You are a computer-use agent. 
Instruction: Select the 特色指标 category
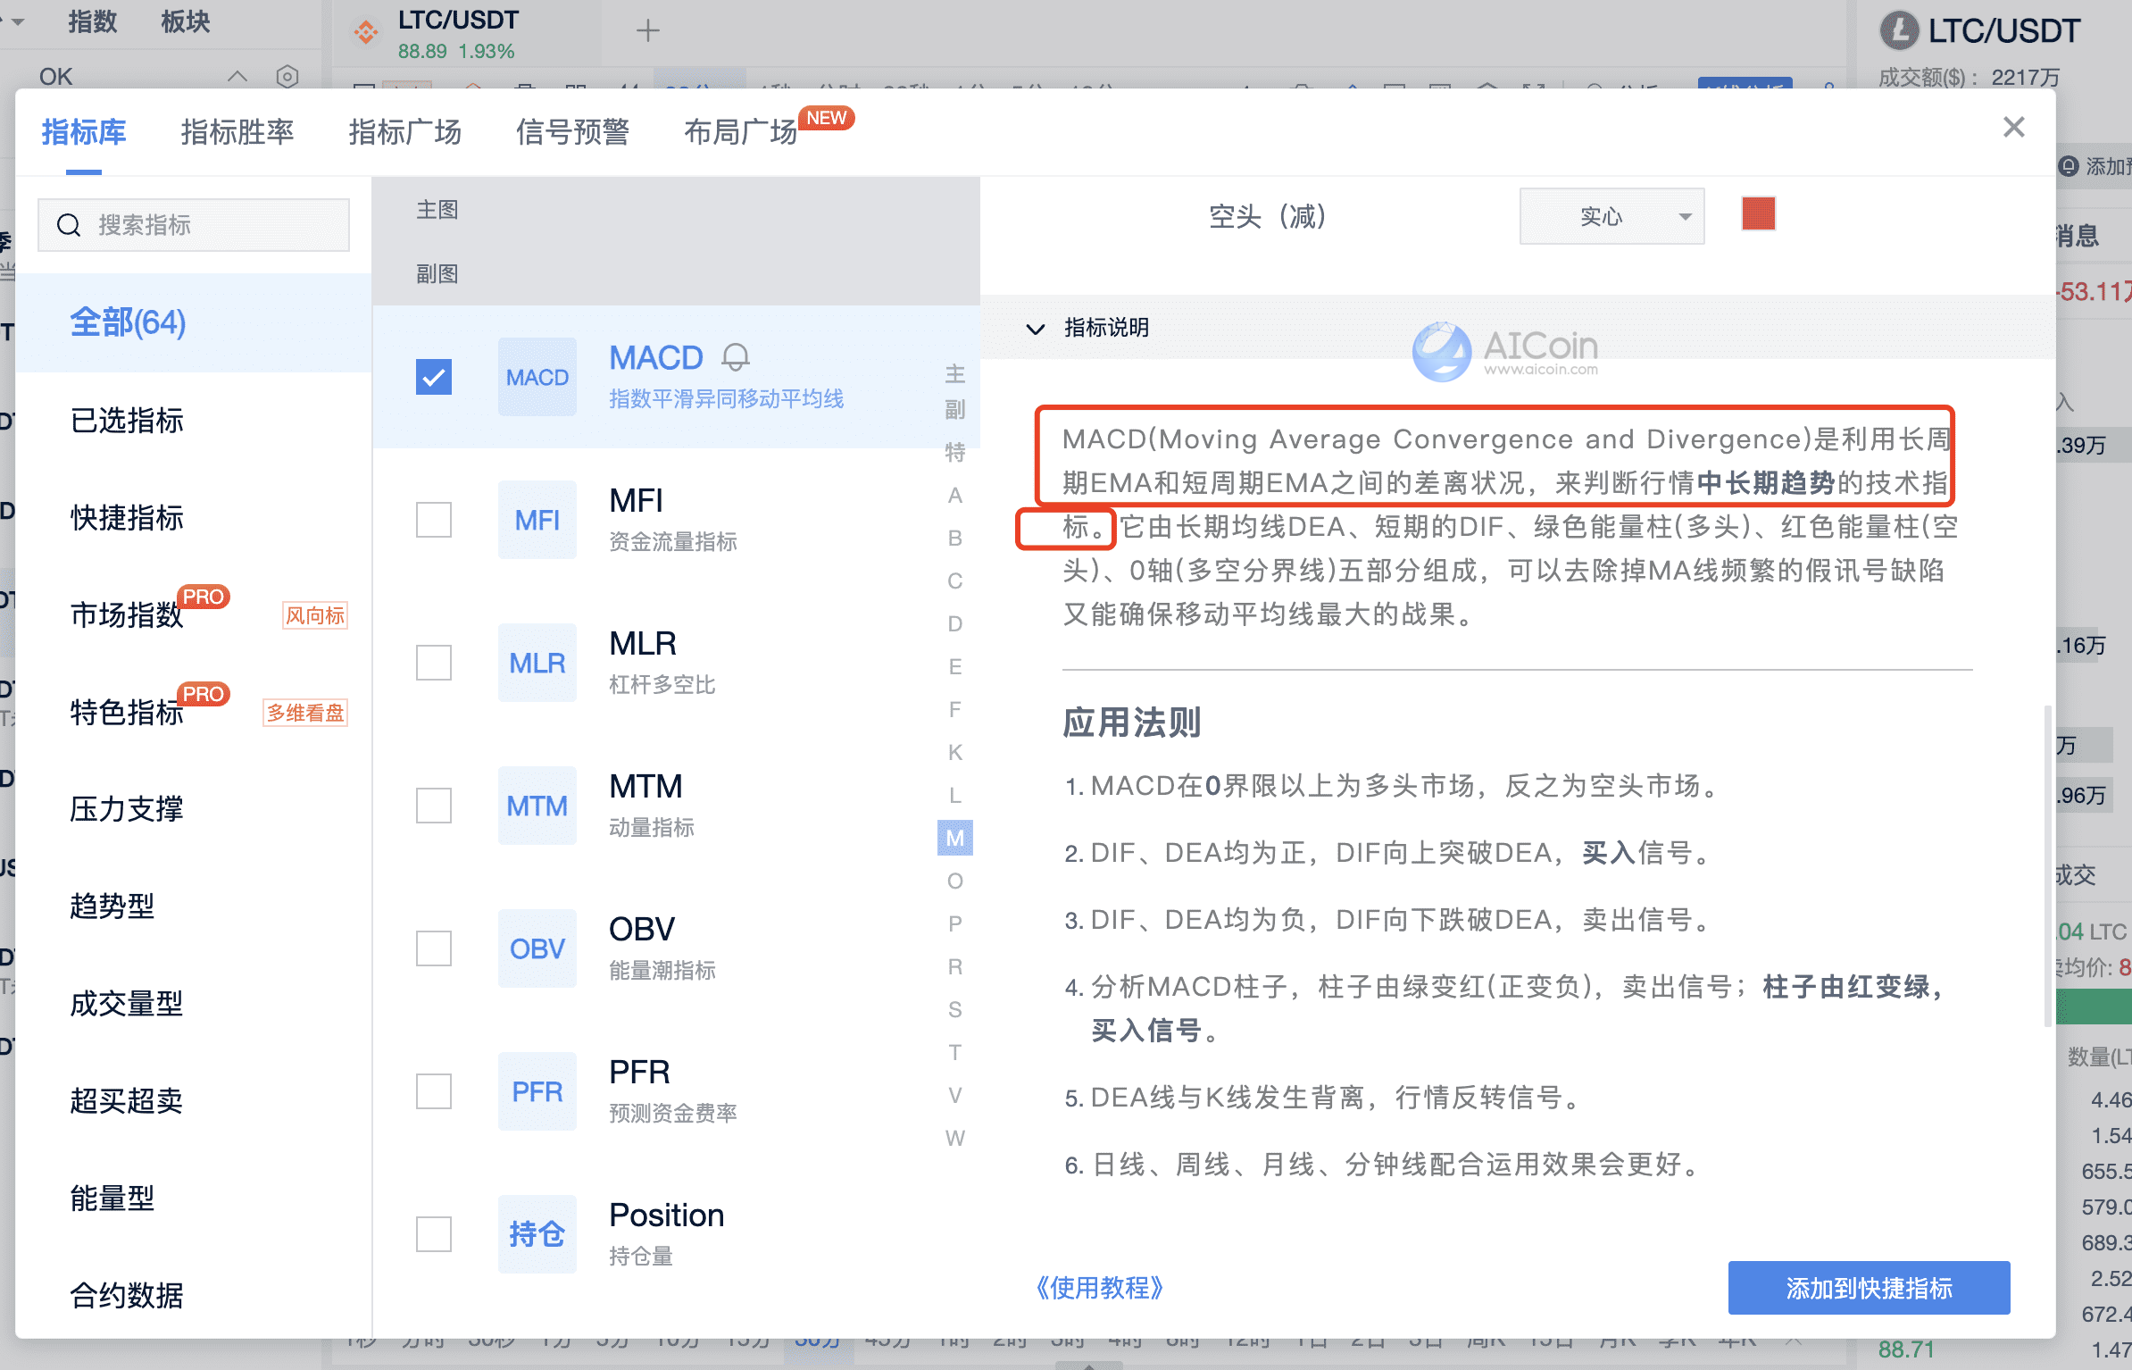(x=127, y=713)
